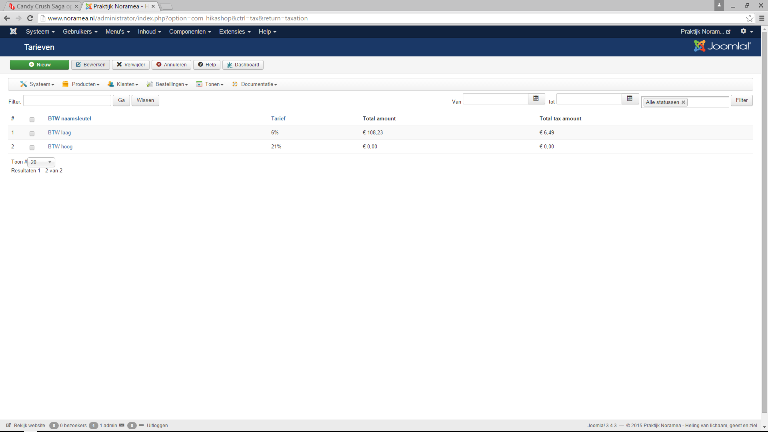This screenshot has width=768, height=432.
Task: Click the Verwijder delete button
Action: (x=131, y=65)
